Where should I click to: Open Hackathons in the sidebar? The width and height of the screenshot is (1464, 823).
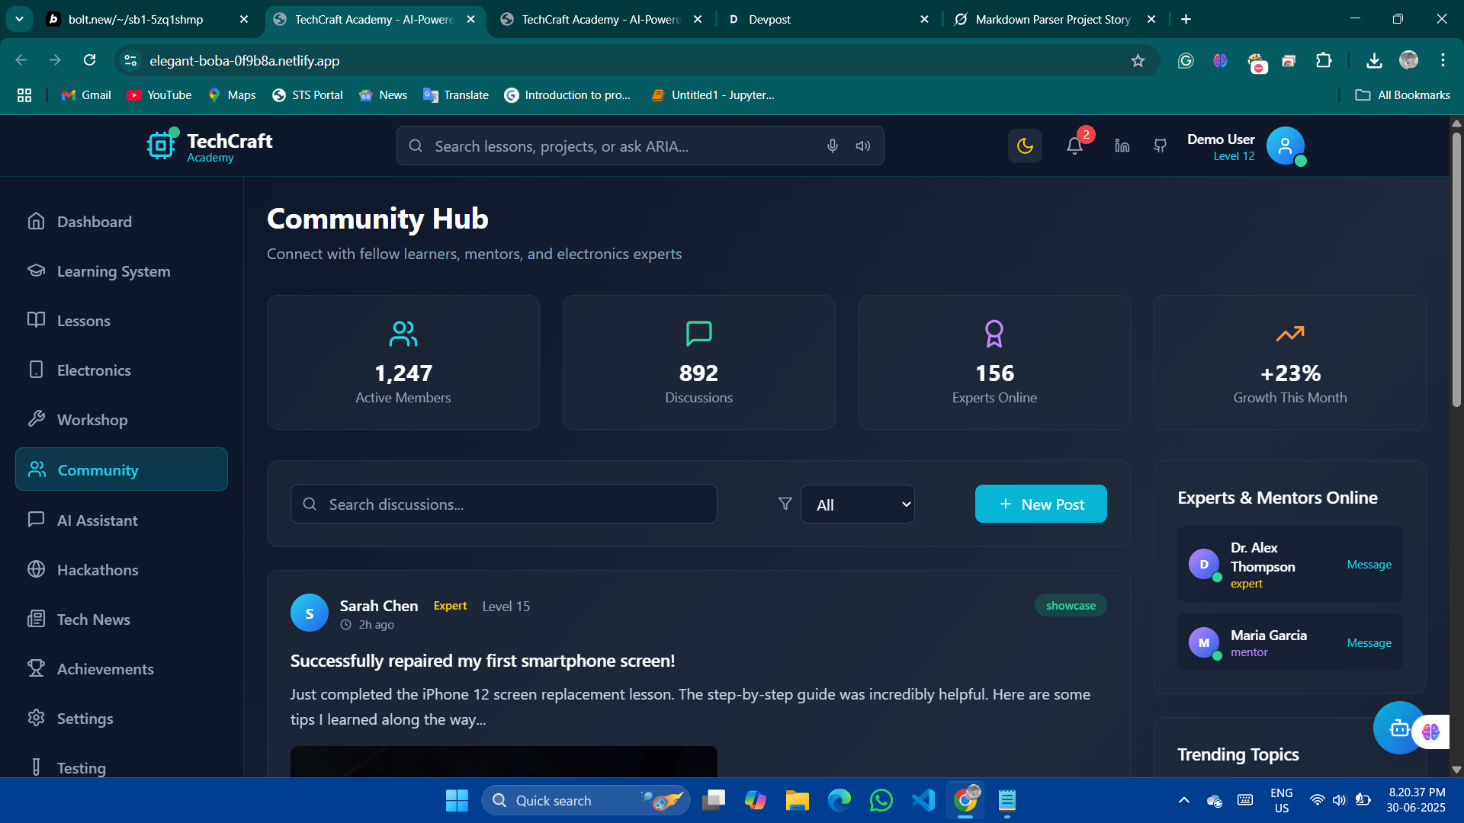(98, 570)
